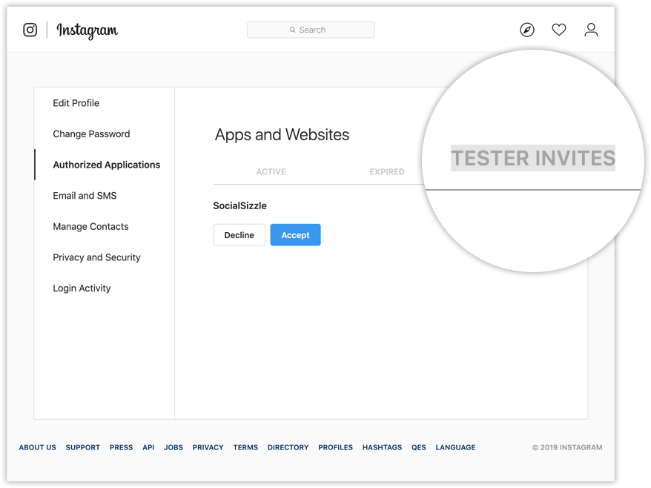Open the About Us footer link
The width and height of the screenshot is (651, 488).
tap(37, 447)
